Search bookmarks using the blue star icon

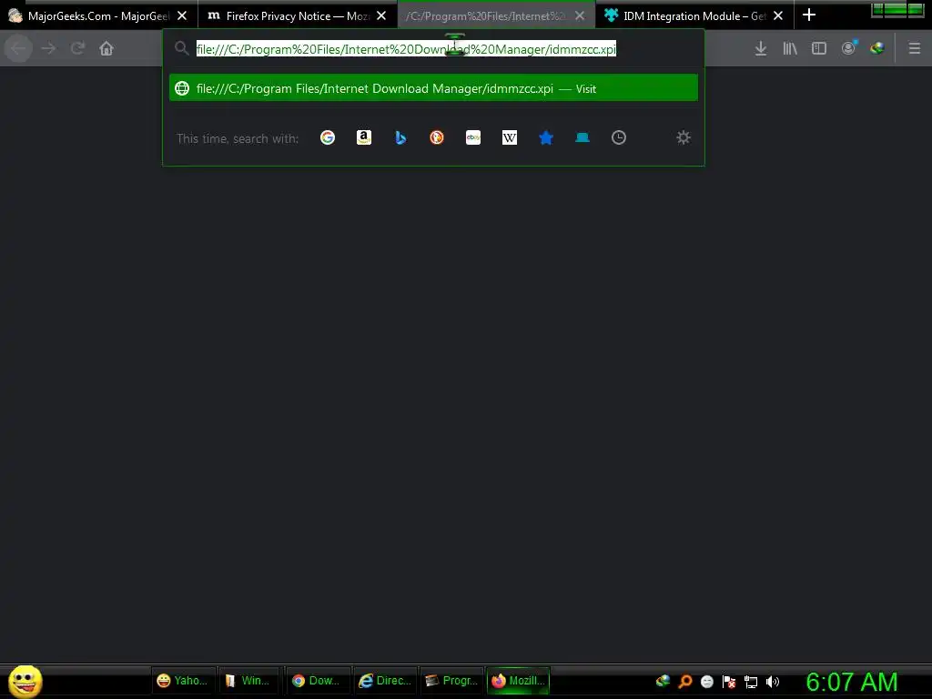546,138
